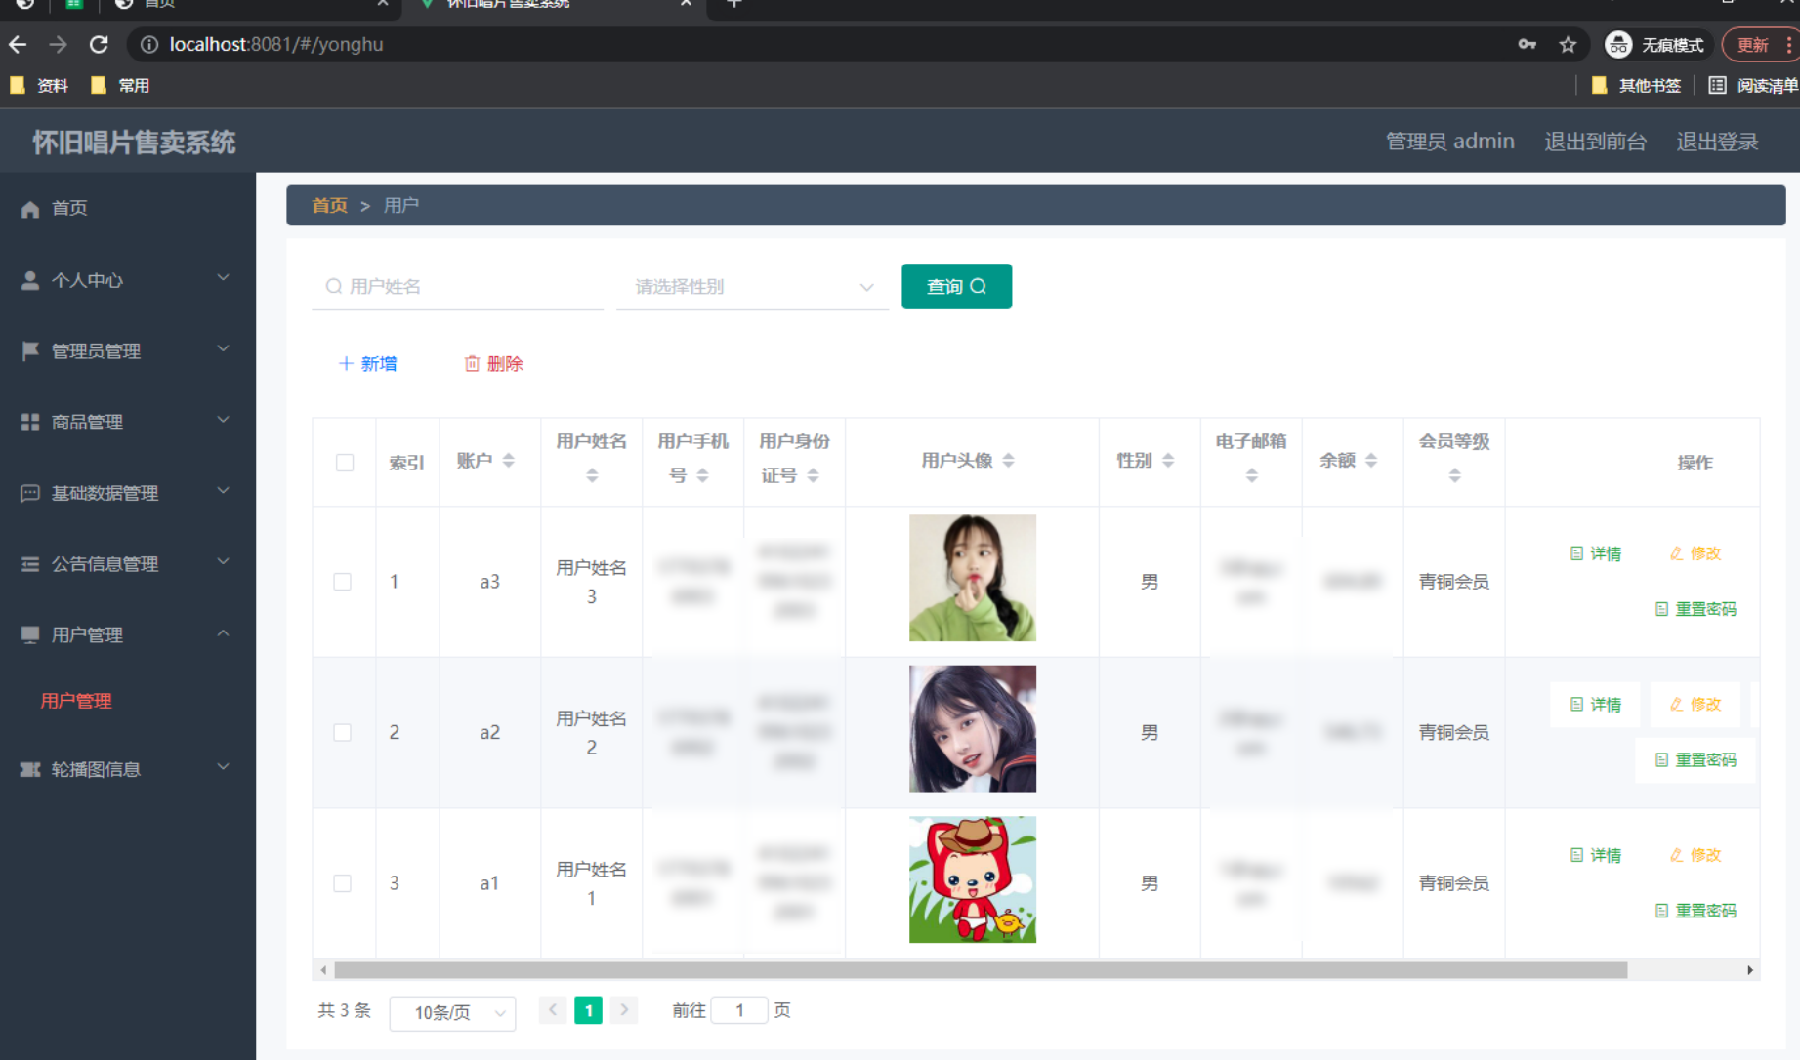
Task: Expand the 个人中心 sidebar menu
Action: coord(224,279)
